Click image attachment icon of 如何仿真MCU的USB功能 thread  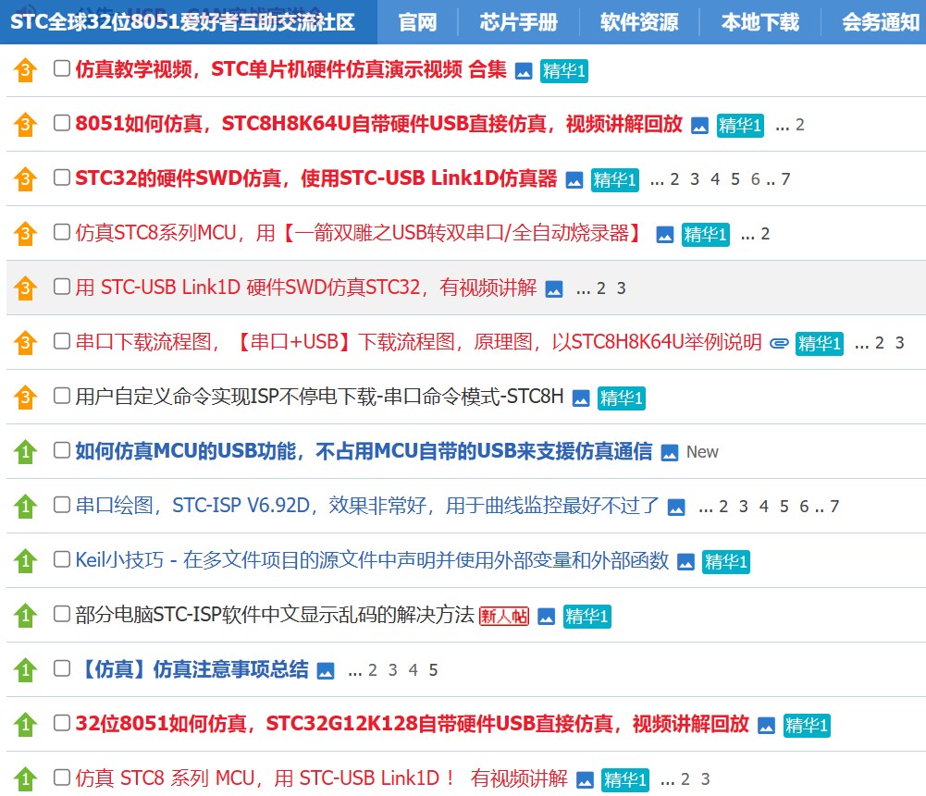point(670,453)
